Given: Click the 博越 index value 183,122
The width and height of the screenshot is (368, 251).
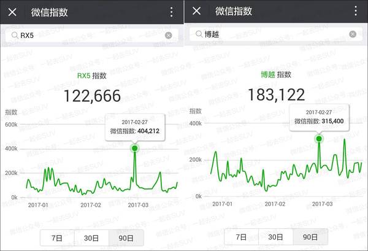Looking at the screenshot, I should pyautogui.click(x=276, y=95).
